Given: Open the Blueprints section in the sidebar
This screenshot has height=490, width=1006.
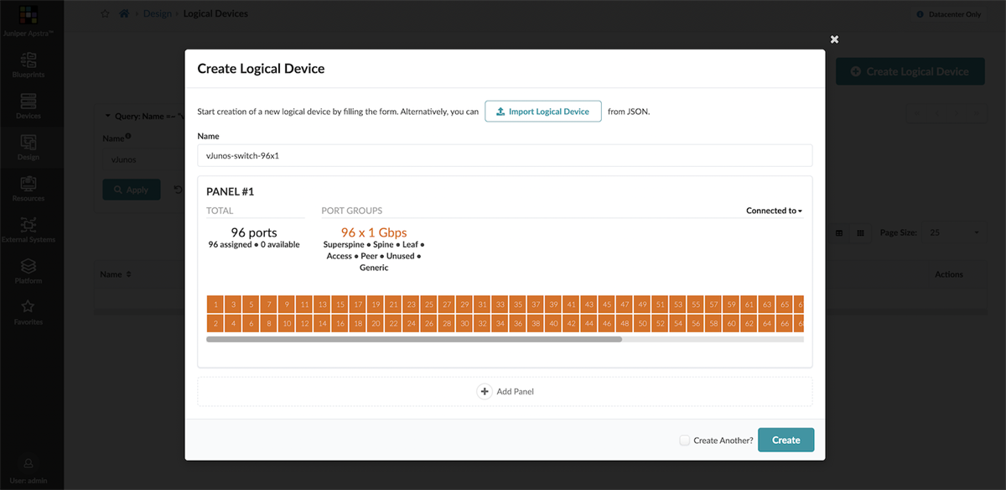Looking at the screenshot, I should (28, 63).
